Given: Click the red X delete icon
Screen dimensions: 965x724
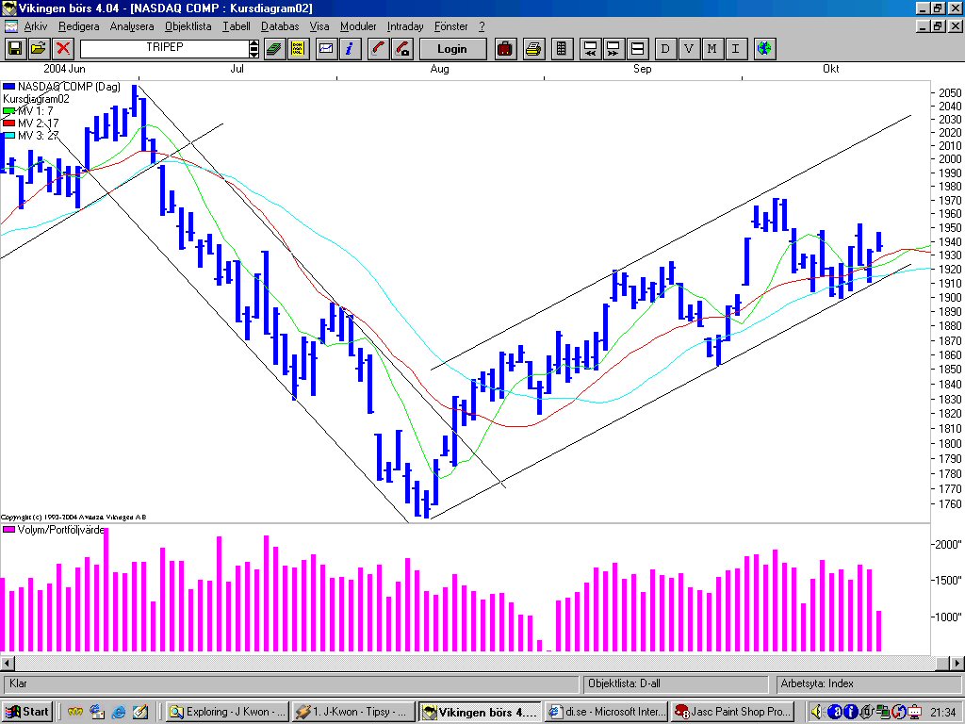Looking at the screenshot, I should point(62,49).
